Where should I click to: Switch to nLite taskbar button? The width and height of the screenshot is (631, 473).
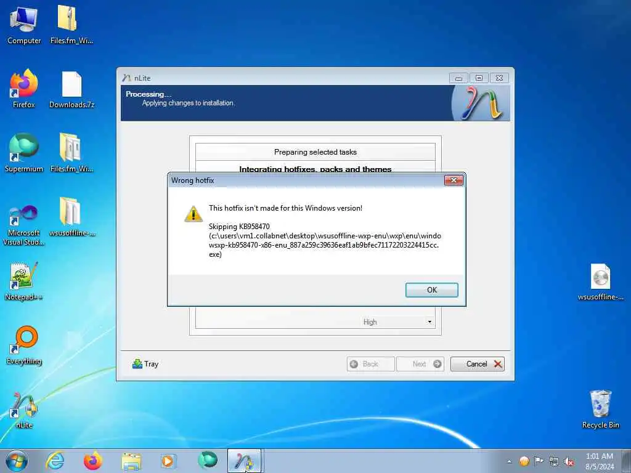(245, 461)
